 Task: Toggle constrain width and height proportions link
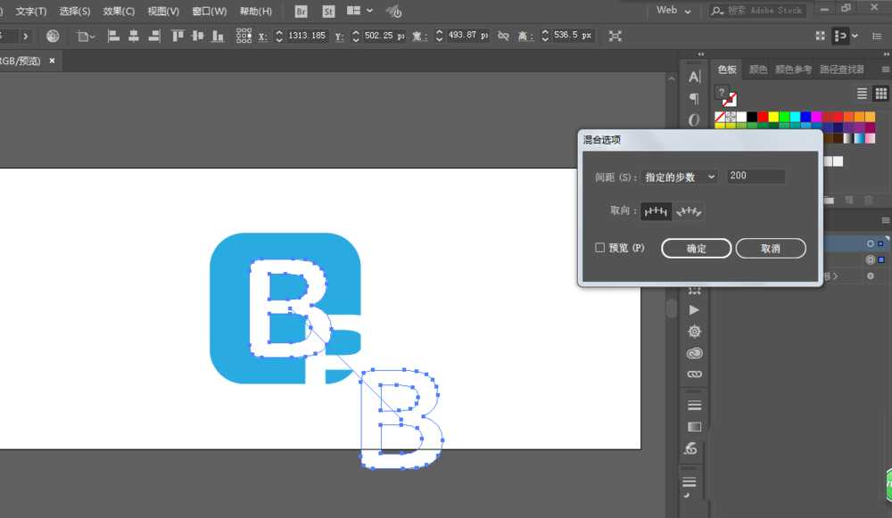pyautogui.click(x=503, y=36)
